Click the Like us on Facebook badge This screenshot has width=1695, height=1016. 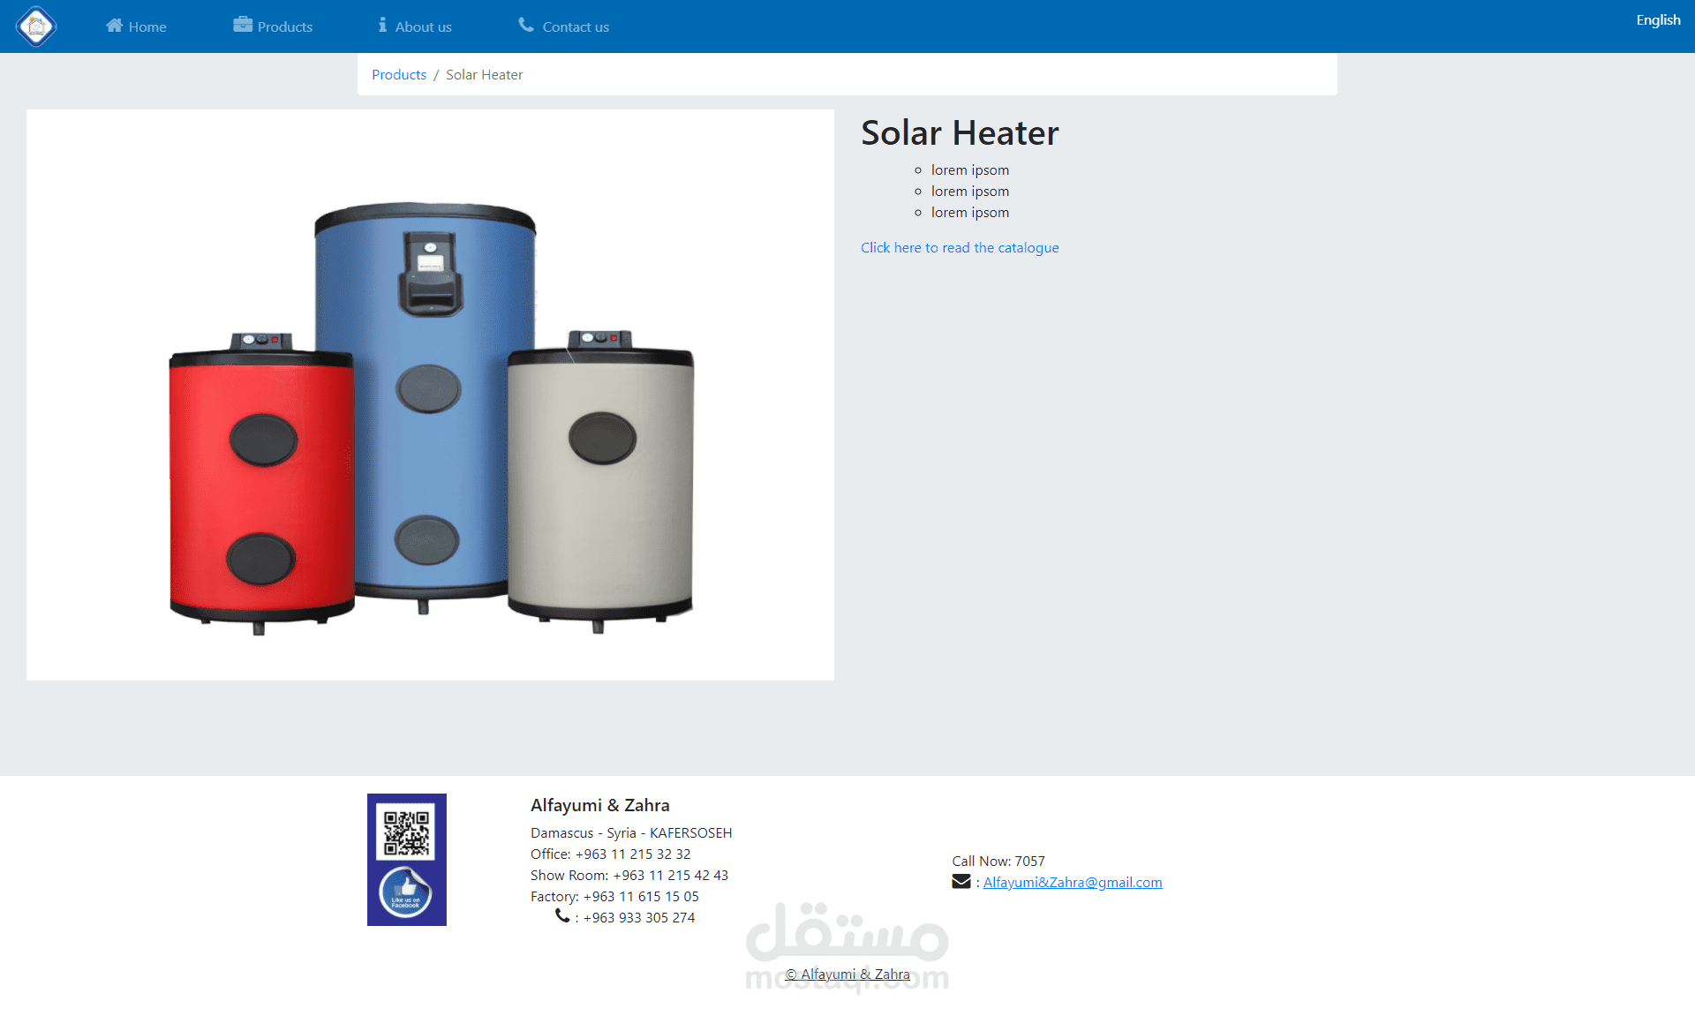click(x=406, y=893)
